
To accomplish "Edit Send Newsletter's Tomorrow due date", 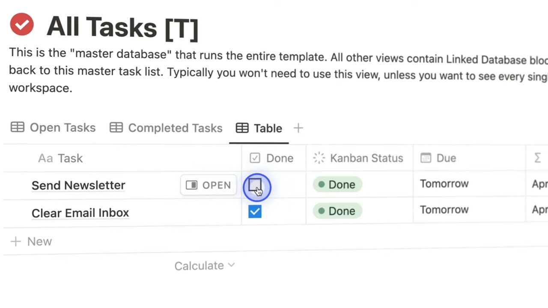I will [444, 184].
